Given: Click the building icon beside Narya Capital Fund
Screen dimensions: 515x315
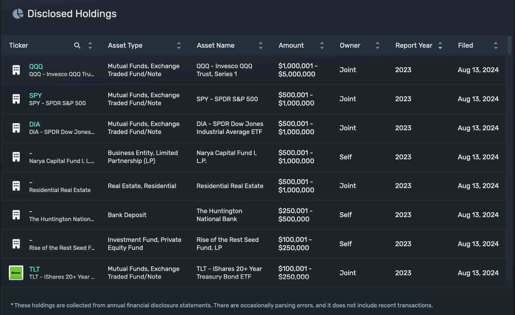Looking at the screenshot, I should pos(16,157).
